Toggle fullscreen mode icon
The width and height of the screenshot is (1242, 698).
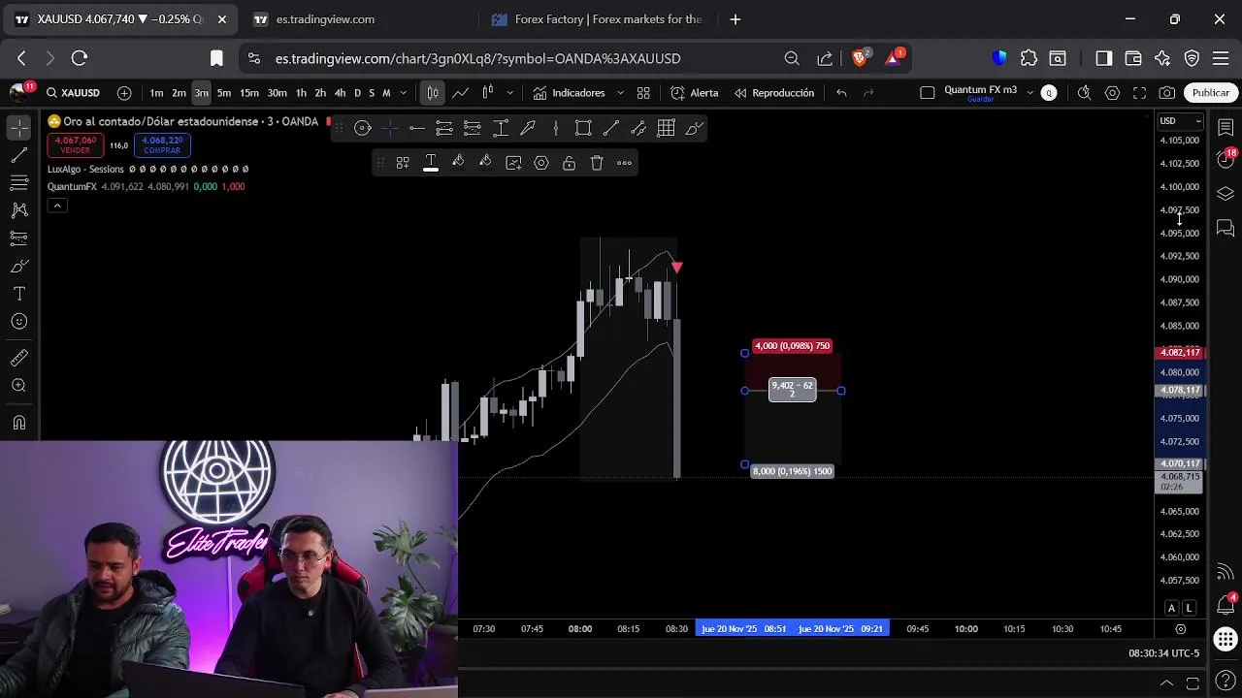1139,93
